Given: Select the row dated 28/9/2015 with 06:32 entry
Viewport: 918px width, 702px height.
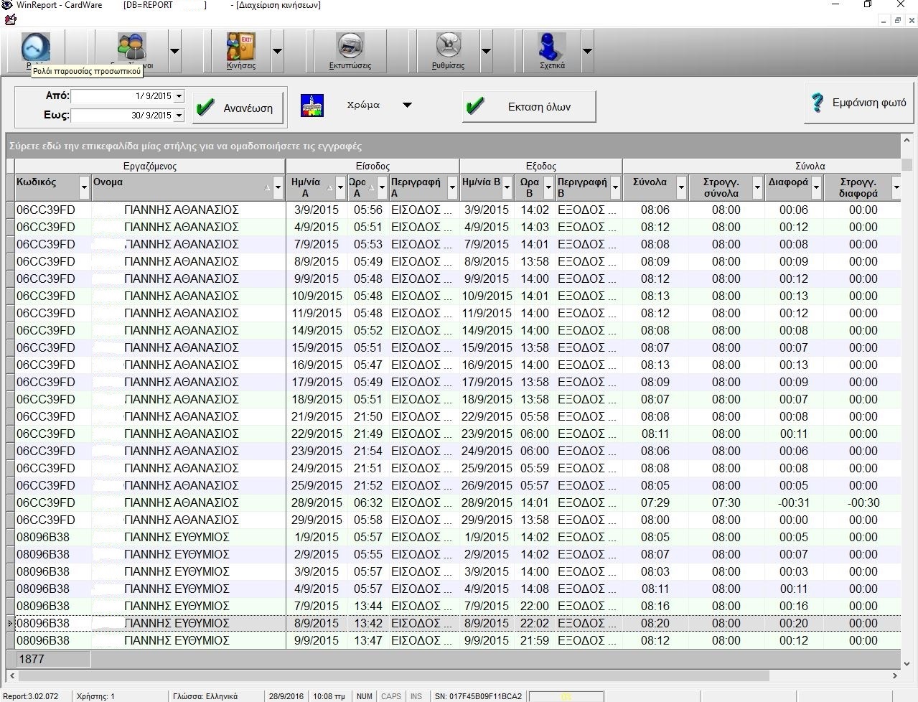Looking at the screenshot, I should tap(316, 502).
